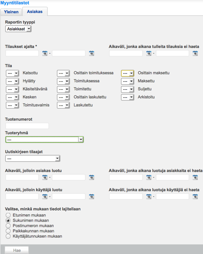Select Postinumeron mukaan radio button

[x=8, y=226]
